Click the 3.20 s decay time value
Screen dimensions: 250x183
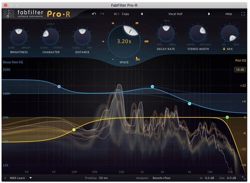point(124,42)
